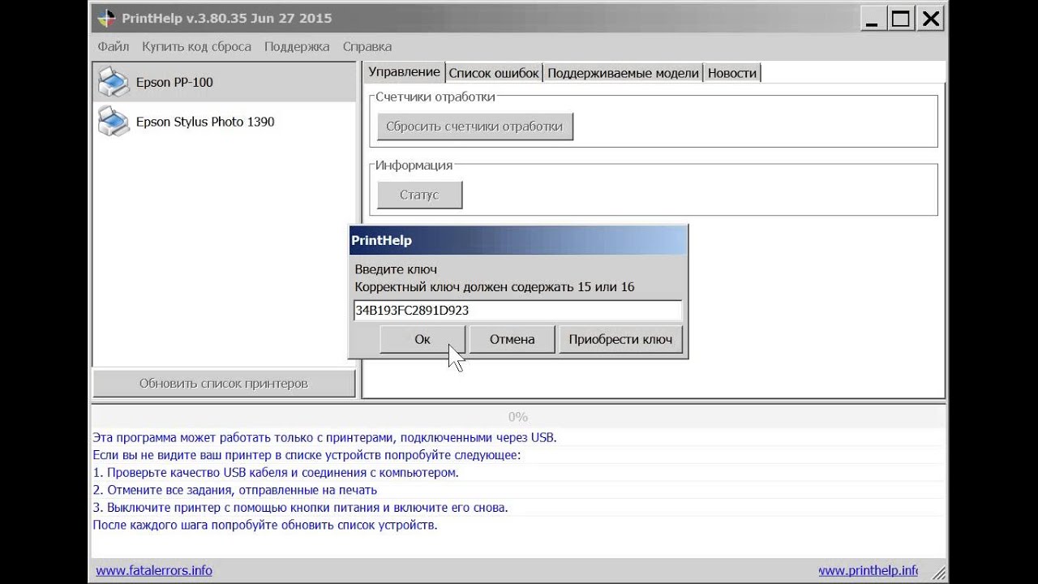Click the 'Введите ключ' label

(x=396, y=269)
